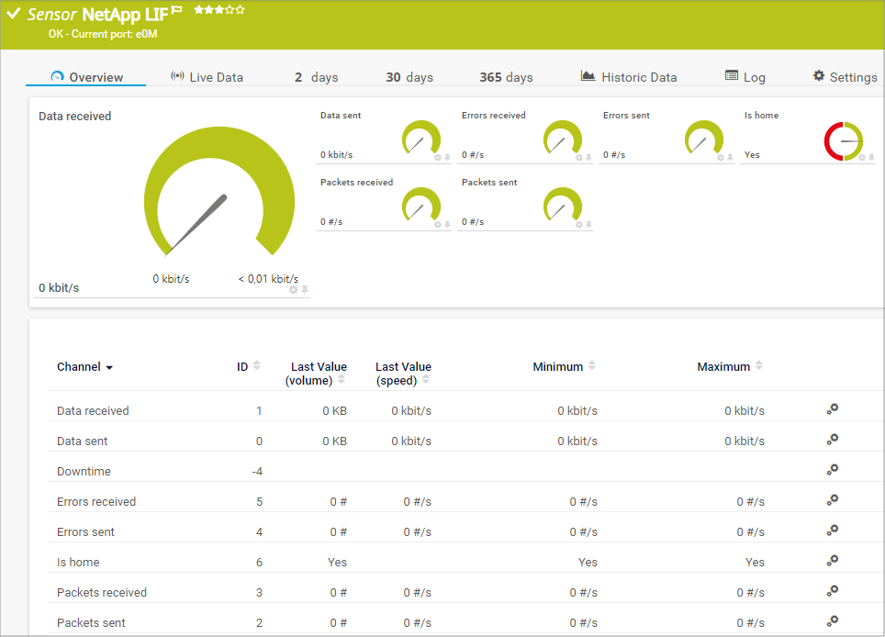The height and width of the screenshot is (637, 885).
Task: Open the Log tab
Action: coord(745,77)
